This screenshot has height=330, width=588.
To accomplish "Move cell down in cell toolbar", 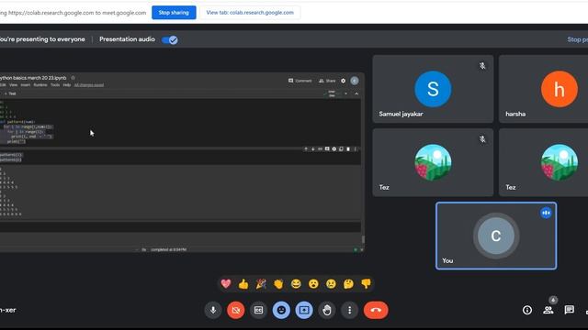I will coord(312,149).
